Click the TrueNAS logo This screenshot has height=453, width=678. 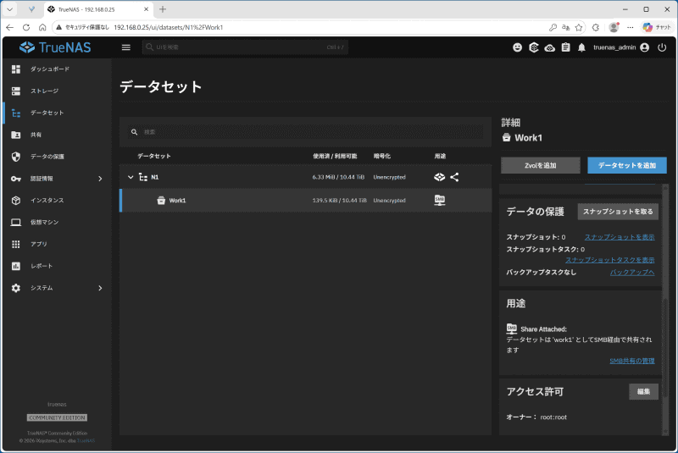[55, 47]
